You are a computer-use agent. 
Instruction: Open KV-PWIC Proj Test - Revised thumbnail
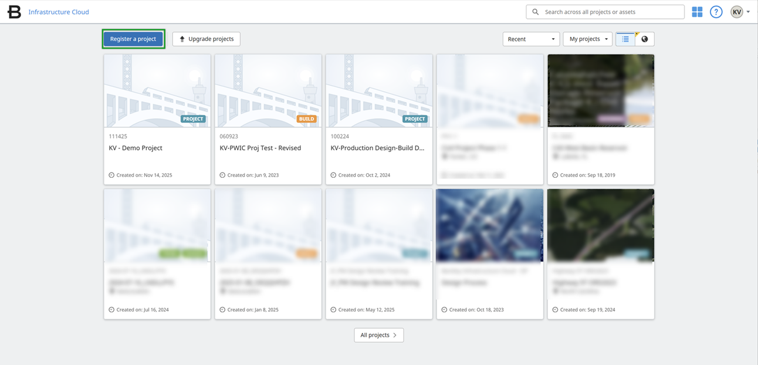268,90
